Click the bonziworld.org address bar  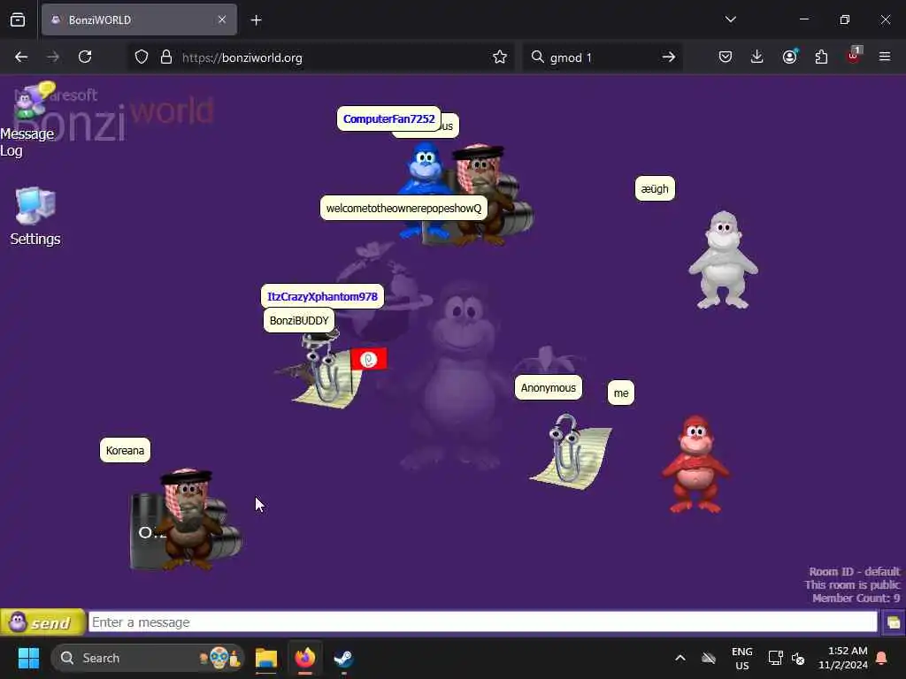pyautogui.click(x=321, y=57)
